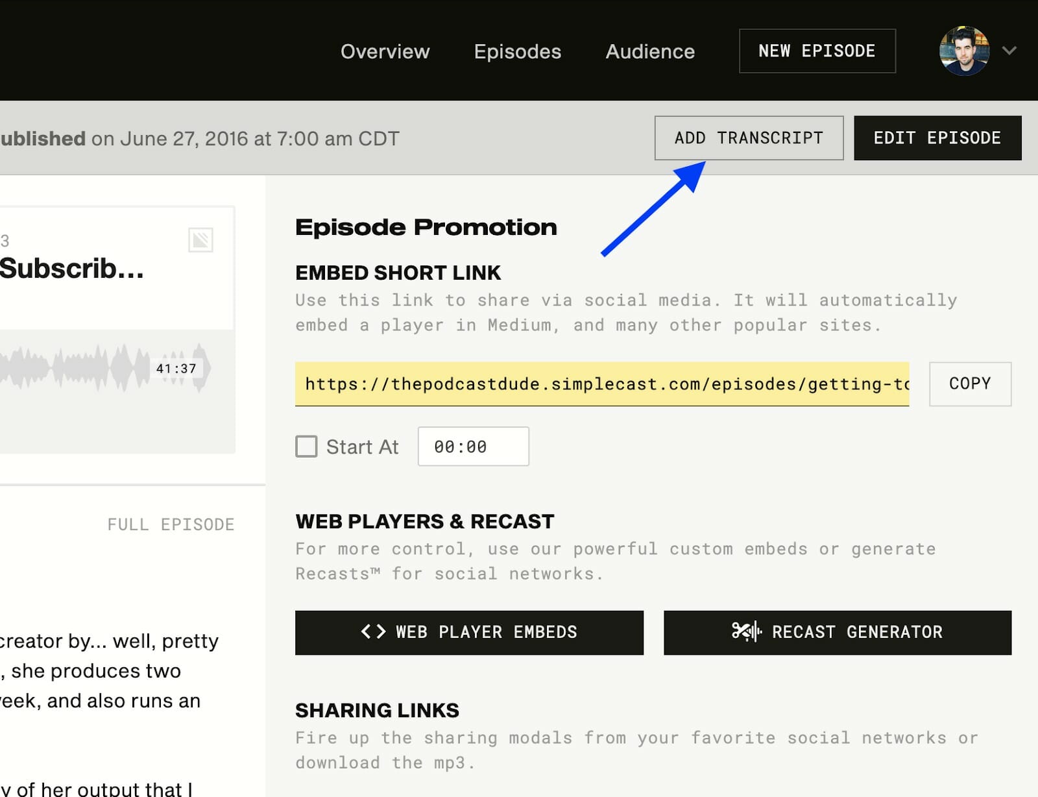Open the user profile avatar
This screenshot has height=797, width=1038.
click(964, 51)
